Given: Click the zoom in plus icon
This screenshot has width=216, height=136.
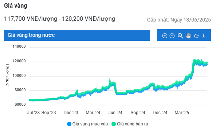Looking at the screenshot, I should click(165, 36).
